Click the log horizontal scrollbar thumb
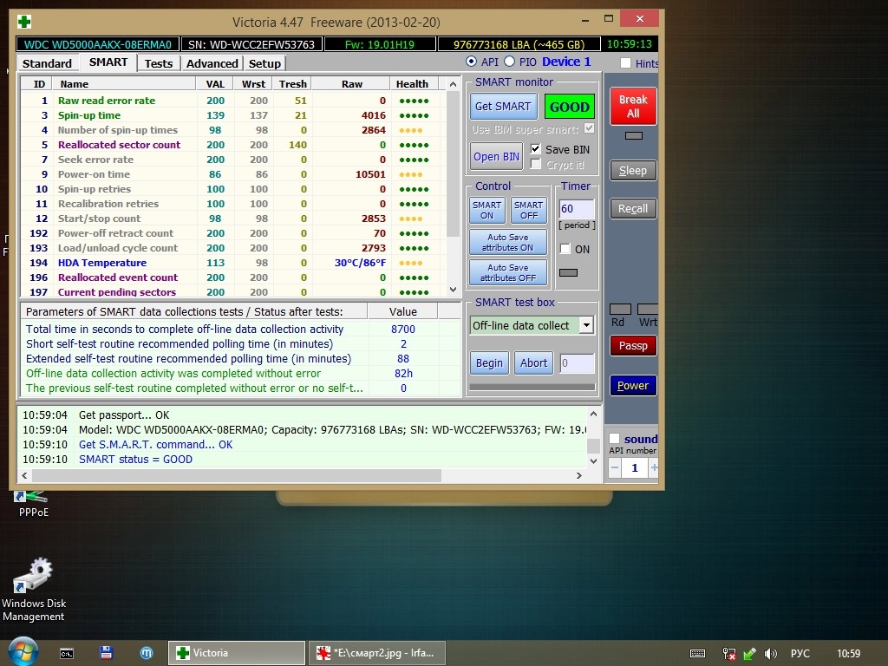Image resolution: width=888 pixels, height=666 pixels. 236,476
